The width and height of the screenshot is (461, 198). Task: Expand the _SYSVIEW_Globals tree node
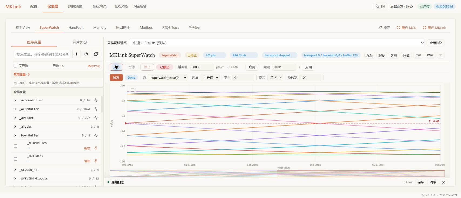coord(15,179)
